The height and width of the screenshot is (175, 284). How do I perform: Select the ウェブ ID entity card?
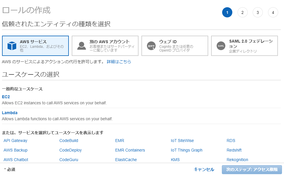pyautogui.click(x=175, y=46)
